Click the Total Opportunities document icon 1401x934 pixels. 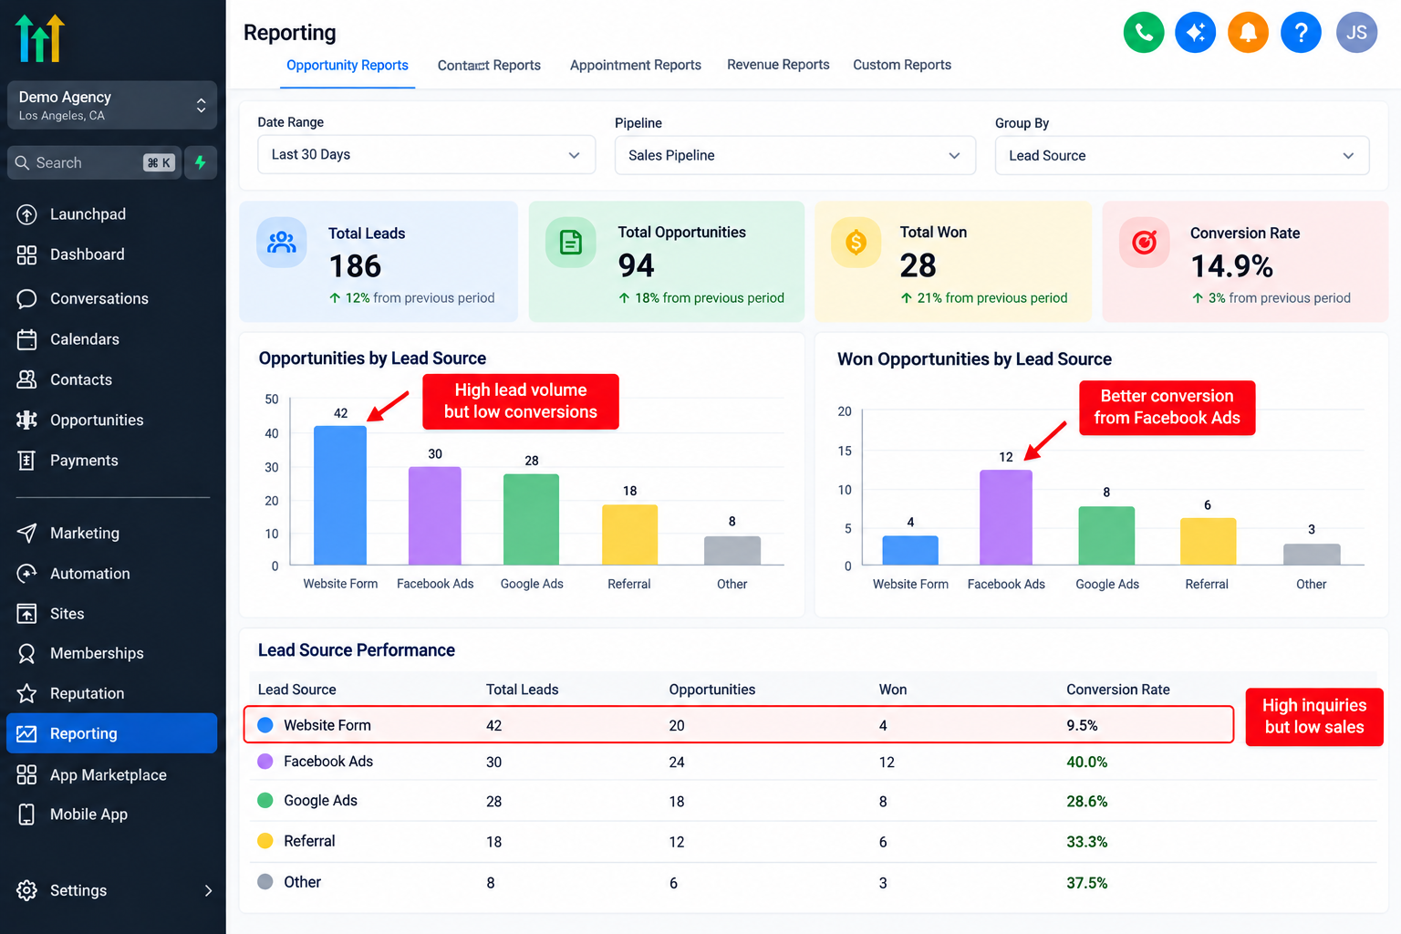tap(571, 243)
